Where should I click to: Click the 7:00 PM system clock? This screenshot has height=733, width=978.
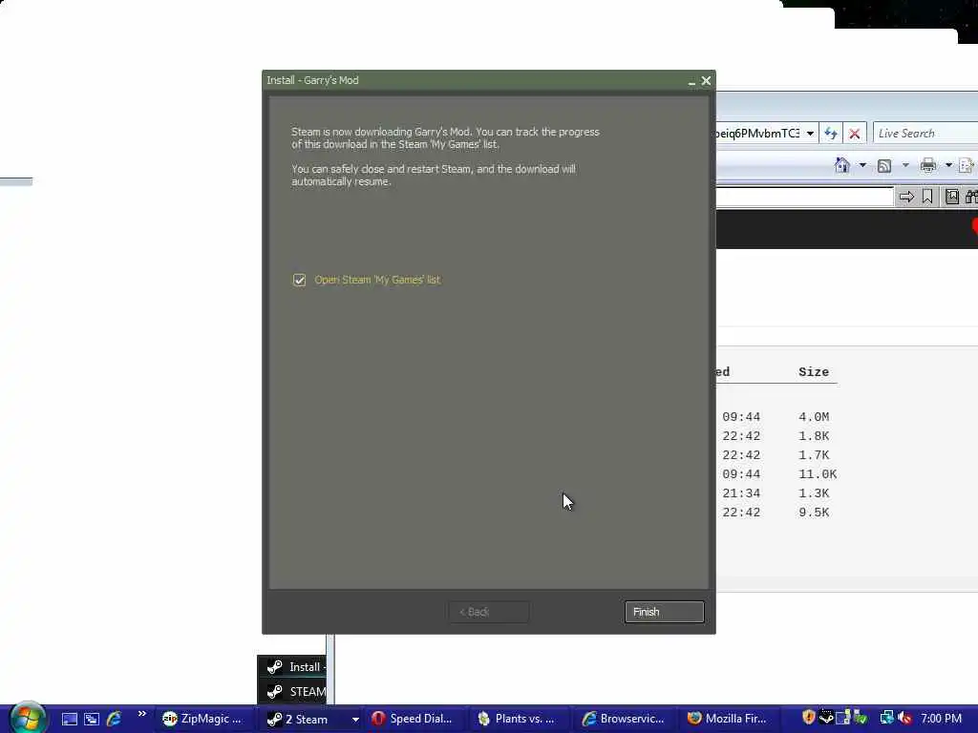(x=941, y=719)
